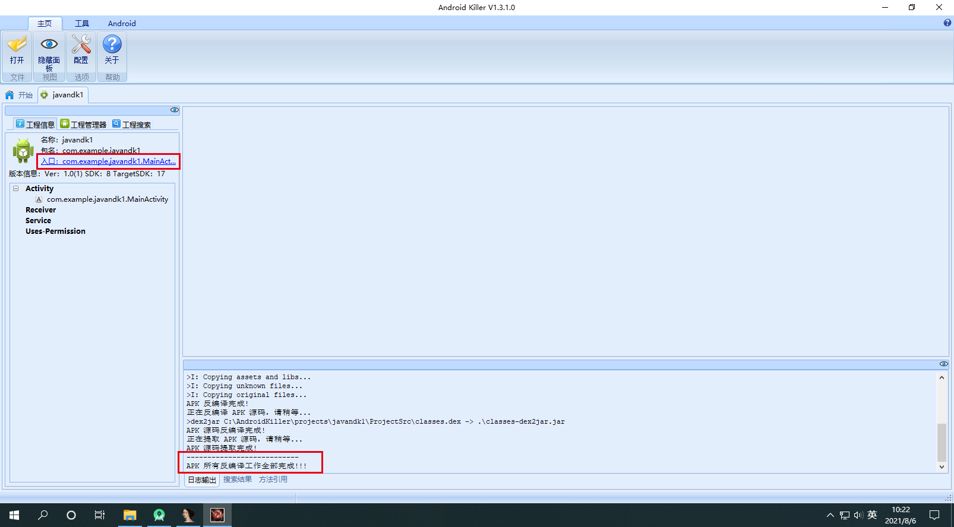Collapse the Activity tree node
Screen dimensions: 954x527
[x=16, y=188]
